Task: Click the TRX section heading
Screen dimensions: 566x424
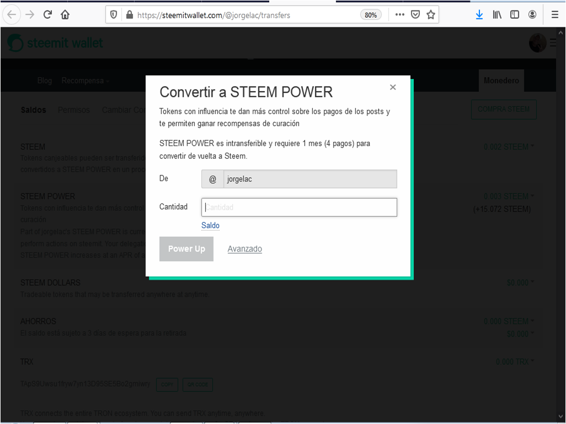Action: pyautogui.click(x=26, y=362)
